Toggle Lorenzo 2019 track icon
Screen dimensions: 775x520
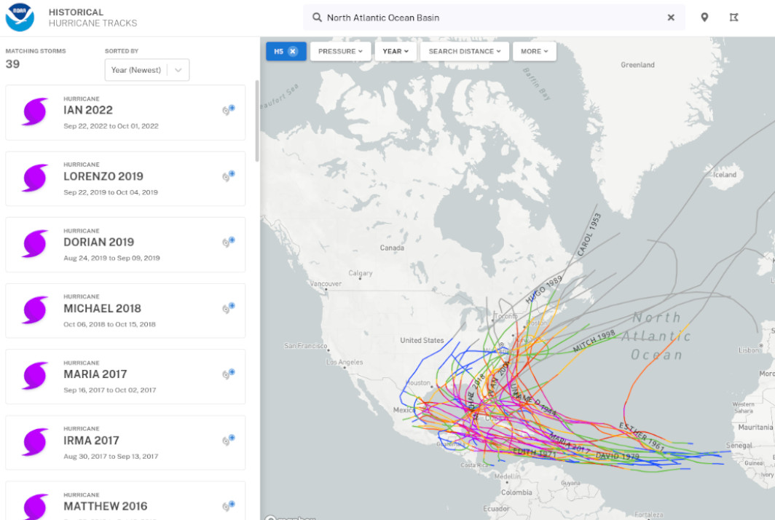(x=229, y=176)
